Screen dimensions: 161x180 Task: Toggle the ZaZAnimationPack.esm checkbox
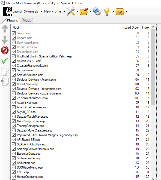point(14,98)
